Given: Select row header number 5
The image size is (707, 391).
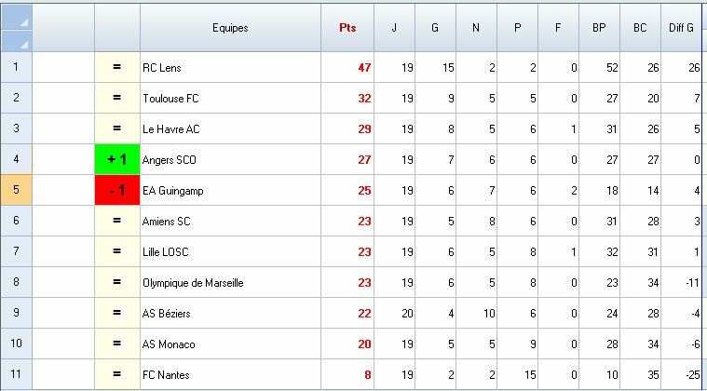Looking at the screenshot, I should [x=17, y=191].
